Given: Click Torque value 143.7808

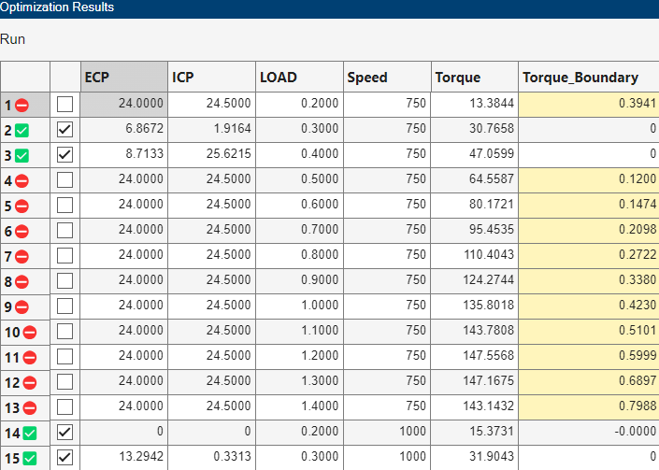Looking at the screenshot, I should point(489,330).
